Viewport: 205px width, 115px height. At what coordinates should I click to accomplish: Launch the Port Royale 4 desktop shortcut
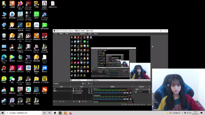tap(36, 91)
